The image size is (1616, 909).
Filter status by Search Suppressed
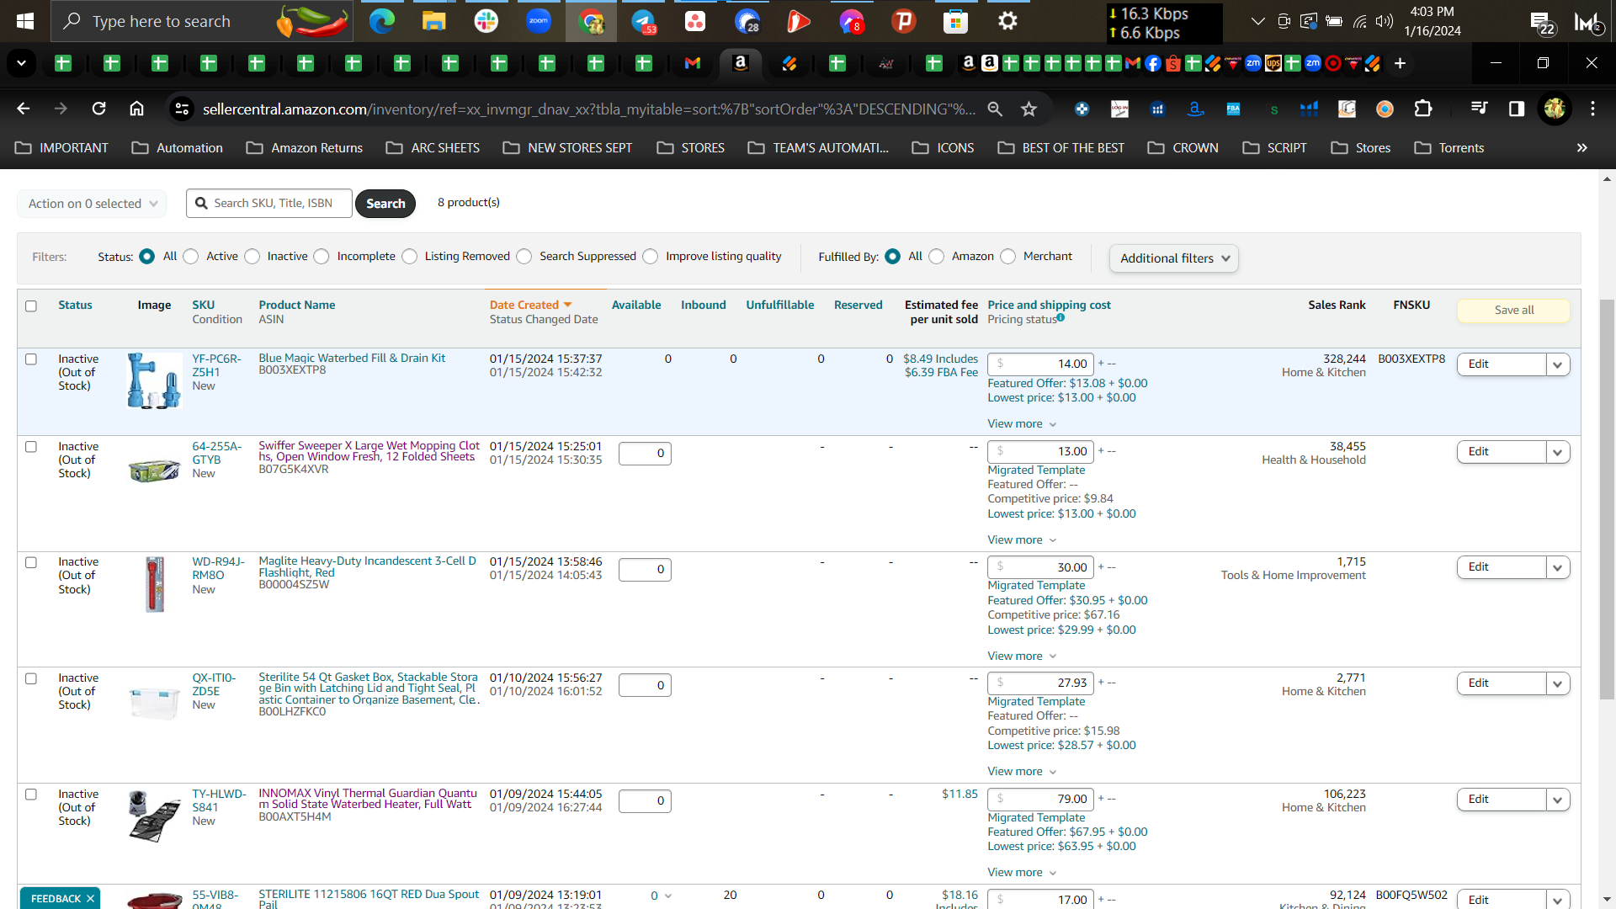[x=524, y=257]
